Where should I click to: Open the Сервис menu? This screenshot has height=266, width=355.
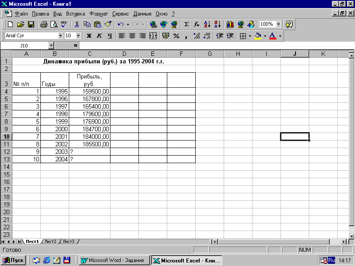[120, 14]
